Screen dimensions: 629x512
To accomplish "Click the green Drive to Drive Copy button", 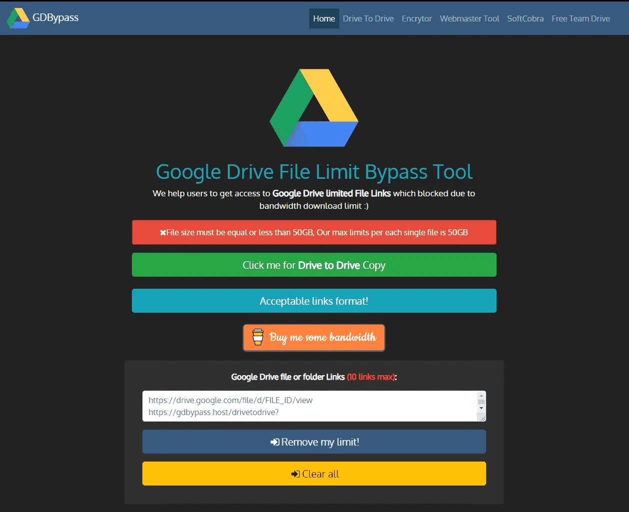I will tap(314, 265).
